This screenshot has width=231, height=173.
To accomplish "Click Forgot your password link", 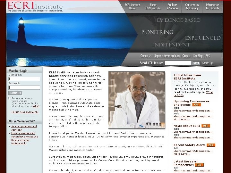I will click(x=25, y=112).
